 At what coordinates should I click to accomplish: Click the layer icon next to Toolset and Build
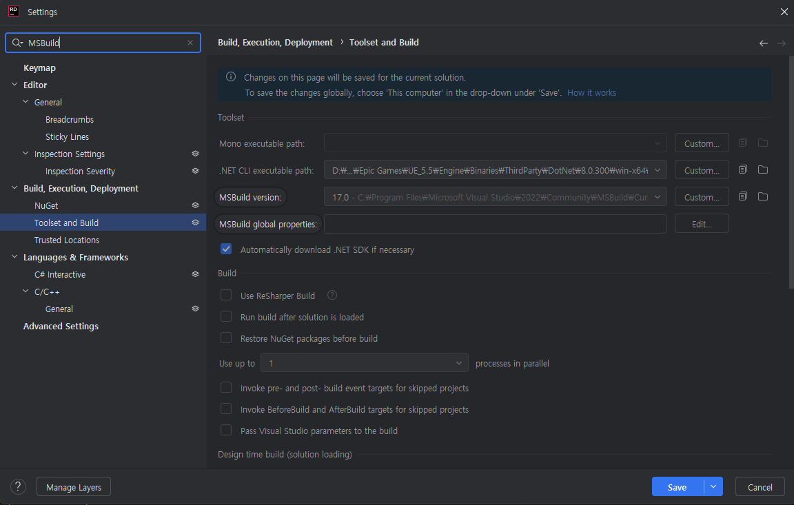click(195, 222)
